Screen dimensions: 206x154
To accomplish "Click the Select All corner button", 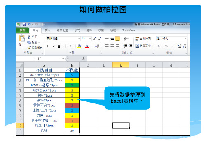I will (x=20, y=65).
